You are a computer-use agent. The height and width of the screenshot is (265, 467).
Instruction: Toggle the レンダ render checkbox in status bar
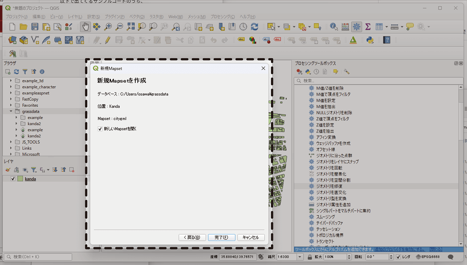398,257
